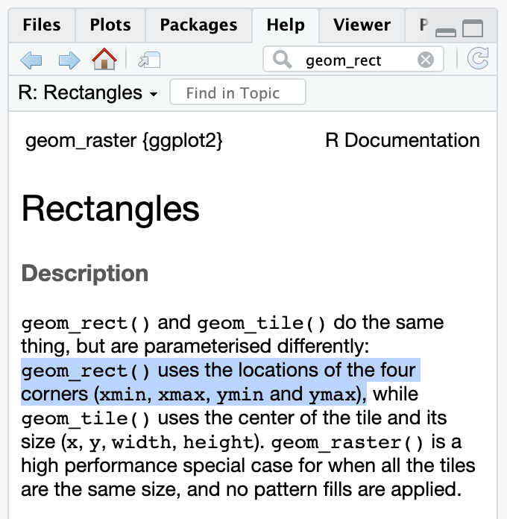Viewport: 507px width, 519px height.
Task: Open the R: Rectangles topic dropdown
Action: coord(89,93)
